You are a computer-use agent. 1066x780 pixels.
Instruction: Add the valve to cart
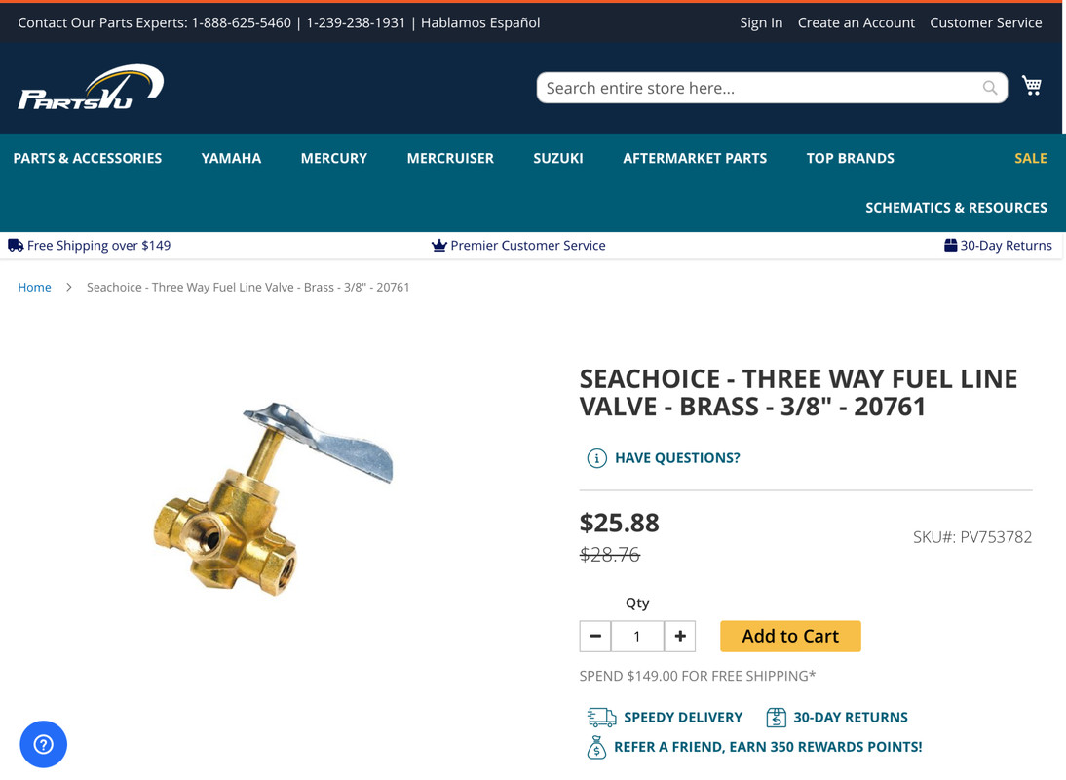click(790, 637)
